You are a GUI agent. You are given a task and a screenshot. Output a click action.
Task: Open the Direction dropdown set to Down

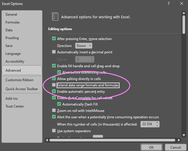(x=84, y=46)
